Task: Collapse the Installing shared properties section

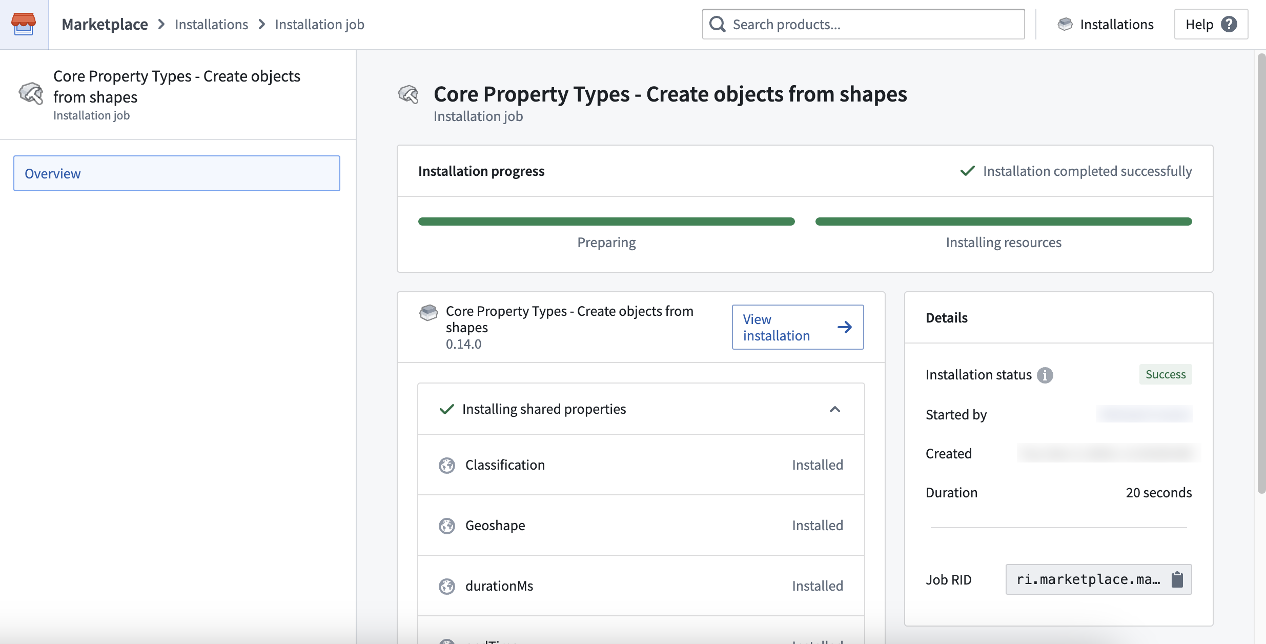Action: 835,409
